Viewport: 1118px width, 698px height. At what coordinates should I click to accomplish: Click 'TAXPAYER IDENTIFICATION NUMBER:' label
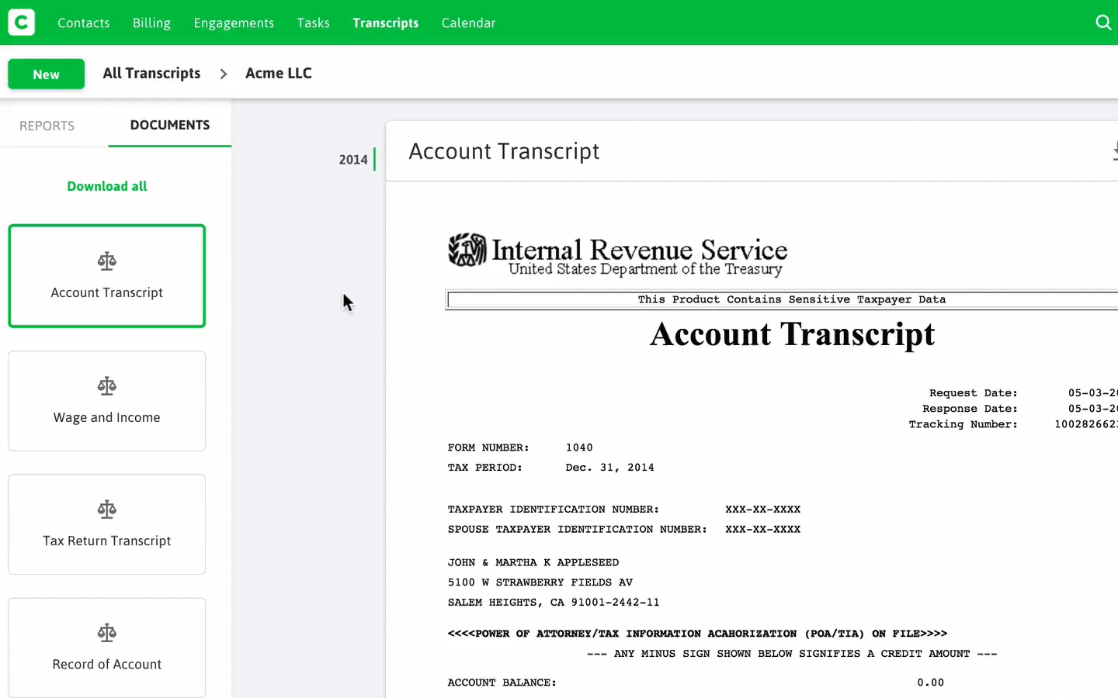(x=554, y=510)
